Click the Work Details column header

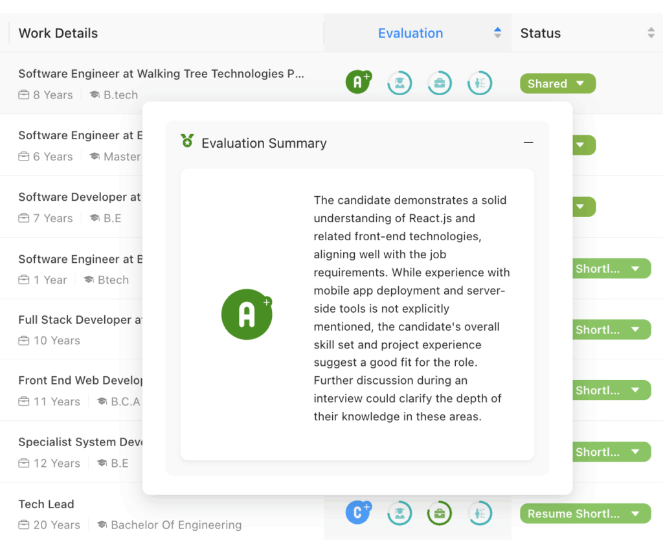click(58, 32)
